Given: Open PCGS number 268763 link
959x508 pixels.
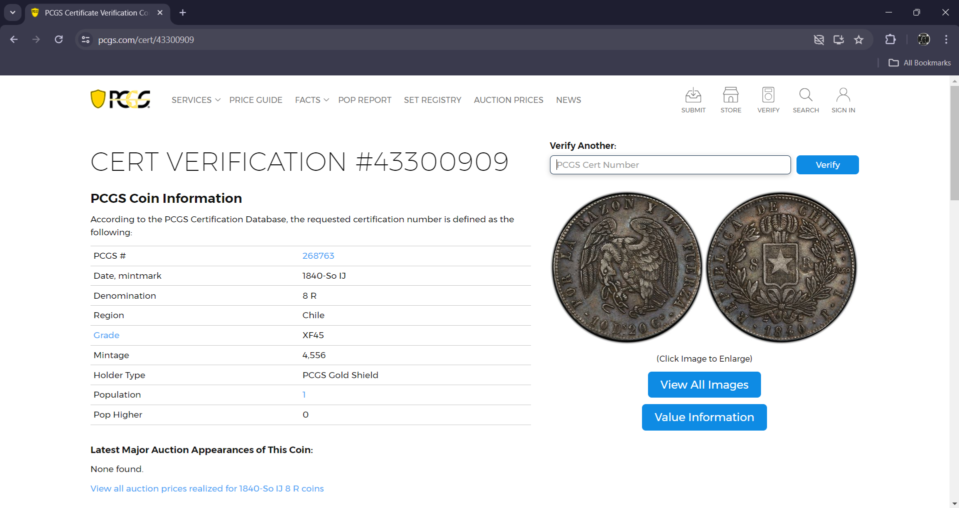Looking at the screenshot, I should click(x=318, y=256).
